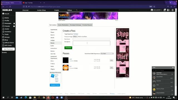Image resolution: width=178 pixels, height=100 pixels.
Task: Open the Select from Public Experiences dropdown
Action: pyautogui.click(x=107, y=54)
